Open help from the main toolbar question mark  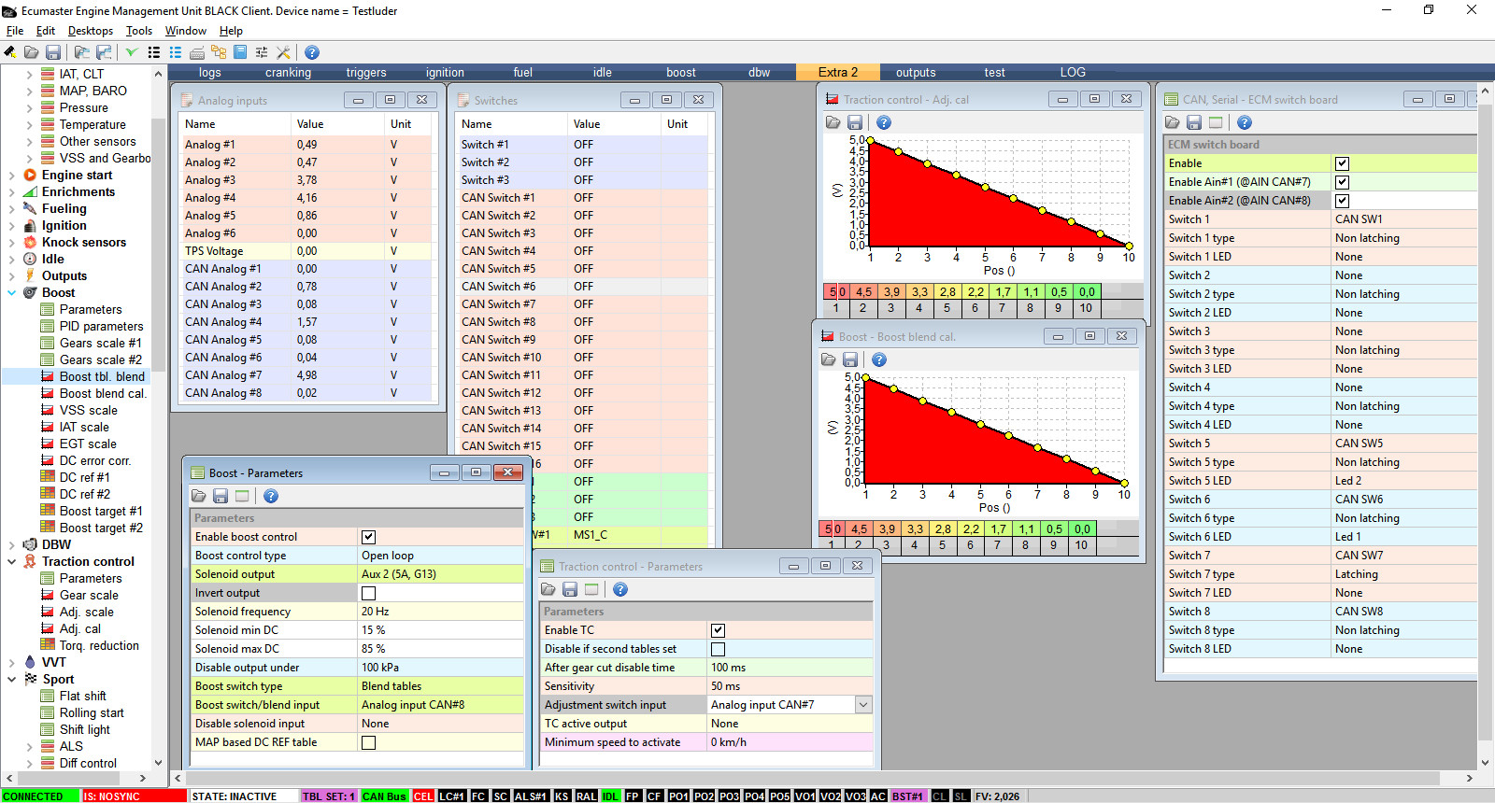(x=312, y=52)
